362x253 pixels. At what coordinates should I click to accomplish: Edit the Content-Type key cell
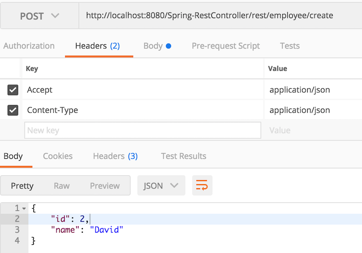point(143,110)
